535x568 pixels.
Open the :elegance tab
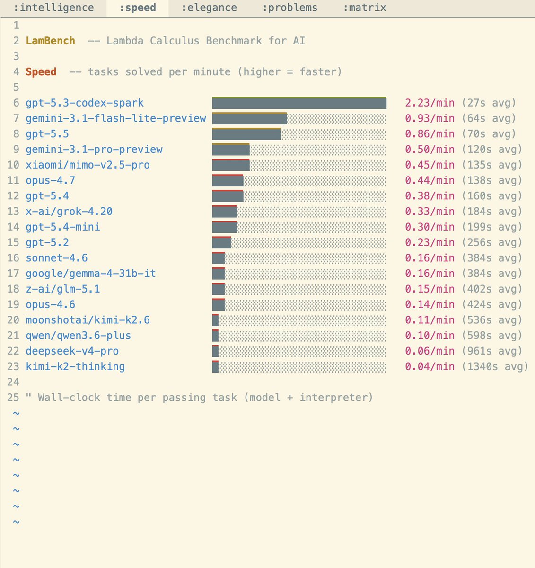[209, 8]
